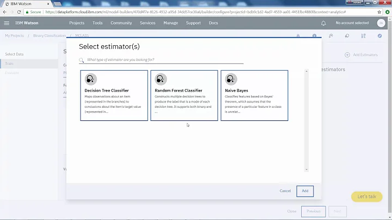
Task: Open the user avatar account menu
Action: coord(381,23)
